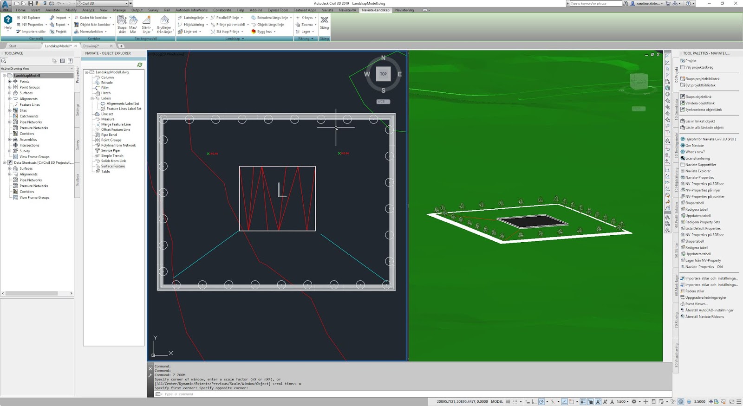Expand the Surfaces node in Toolspace
Screen dimensions: 743x406
(x=10, y=93)
